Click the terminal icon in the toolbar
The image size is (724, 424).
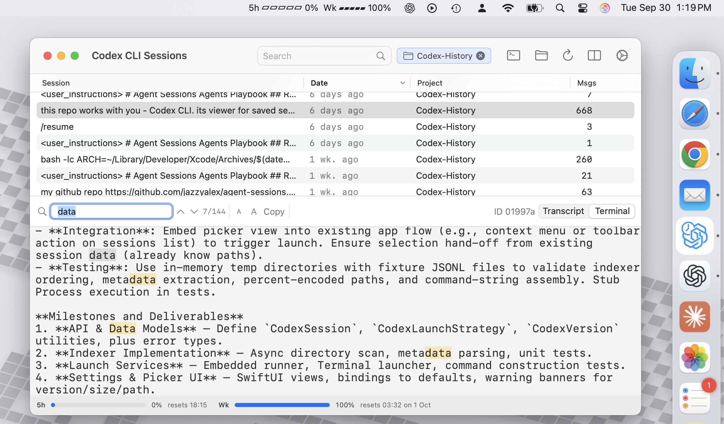[513, 56]
